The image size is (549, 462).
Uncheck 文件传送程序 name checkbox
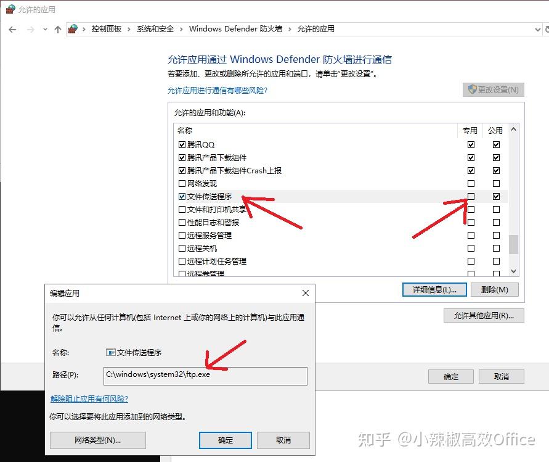coord(182,196)
